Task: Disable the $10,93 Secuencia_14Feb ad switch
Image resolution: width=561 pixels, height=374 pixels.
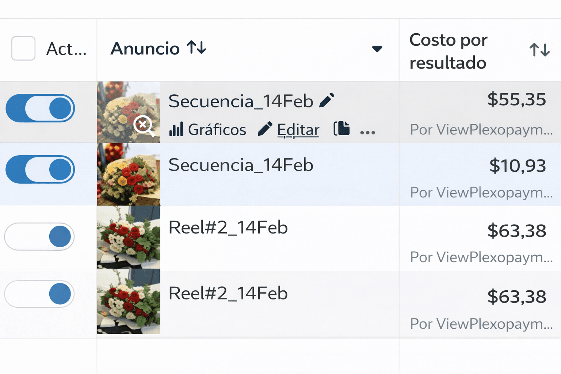Action: [40, 169]
